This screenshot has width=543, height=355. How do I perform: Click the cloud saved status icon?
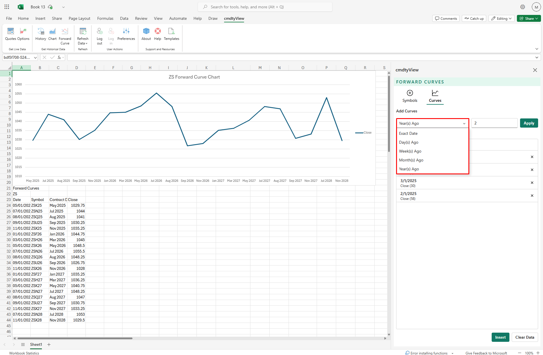50,7
